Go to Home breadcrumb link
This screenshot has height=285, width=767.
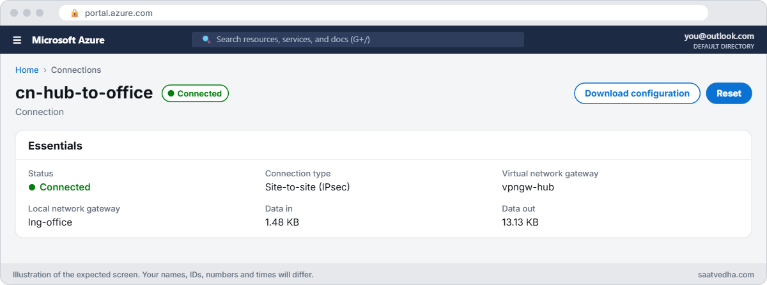pos(27,70)
